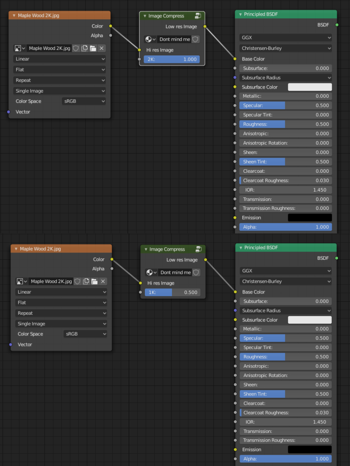This screenshot has height=466, width=350.
Task: Click open folder icon in lower Maple Wood node
Action: click(x=95, y=281)
